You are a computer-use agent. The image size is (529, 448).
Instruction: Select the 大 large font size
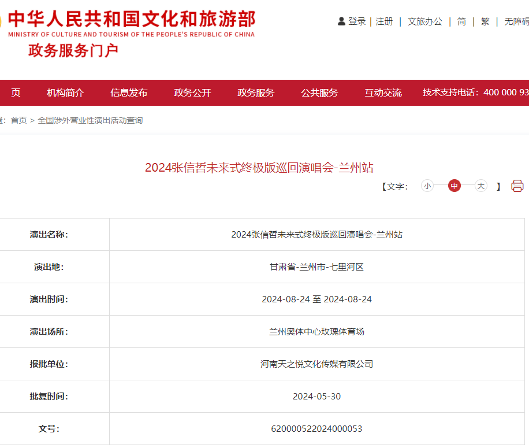tap(480, 187)
